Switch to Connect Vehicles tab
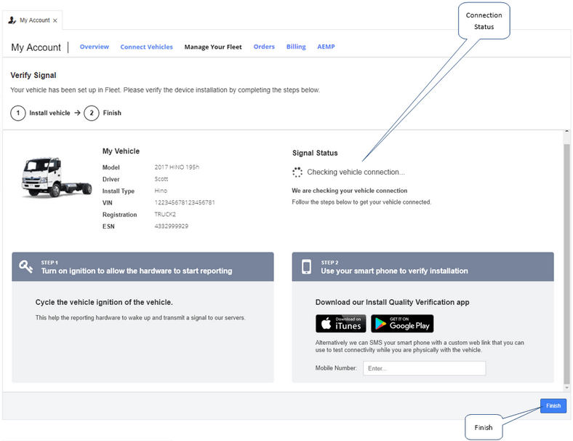 coord(147,47)
